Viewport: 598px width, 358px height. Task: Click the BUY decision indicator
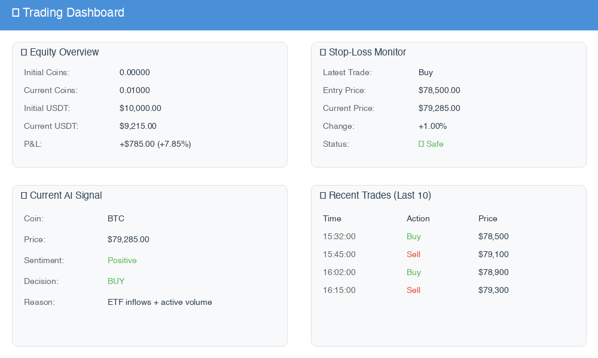tap(116, 281)
